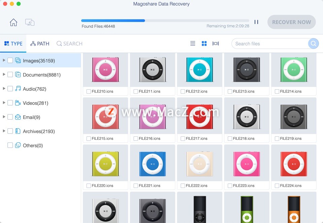Switch to list view

pyautogui.click(x=192, y=43)
